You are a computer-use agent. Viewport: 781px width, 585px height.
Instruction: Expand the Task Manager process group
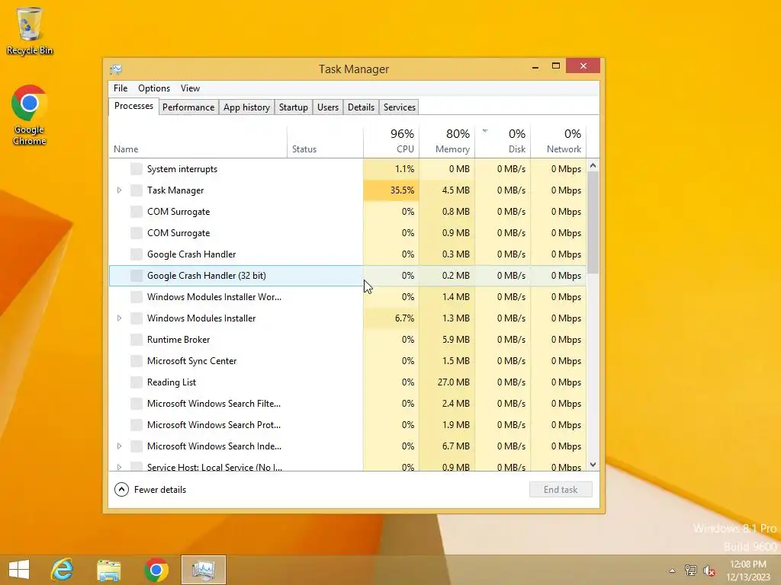click(x=119, y=190)
